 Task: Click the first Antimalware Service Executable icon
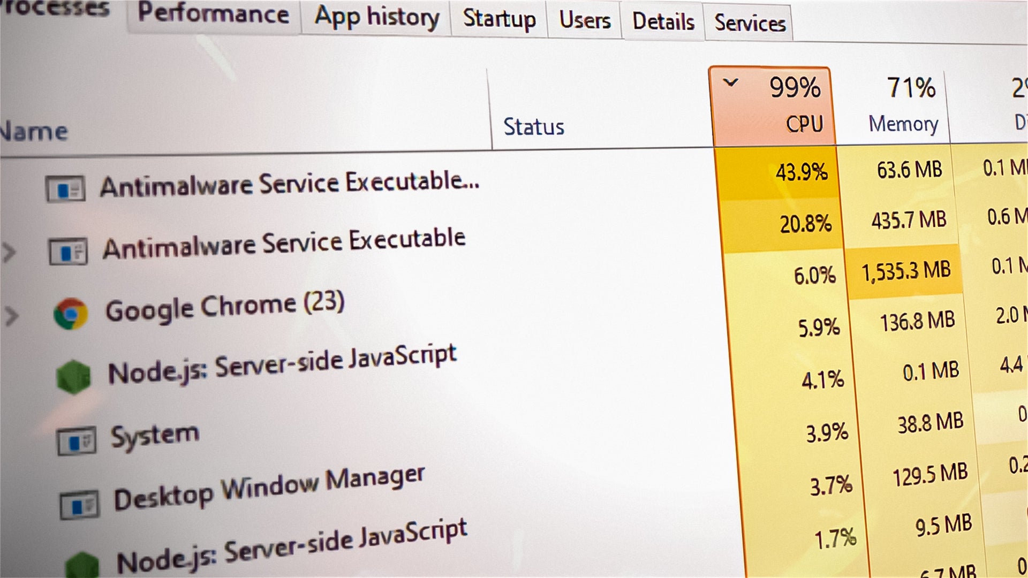click(65, 189)
